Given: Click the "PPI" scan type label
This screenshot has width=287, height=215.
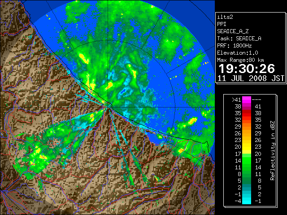Looking at the screenshot, I should [x=222, y=24].
